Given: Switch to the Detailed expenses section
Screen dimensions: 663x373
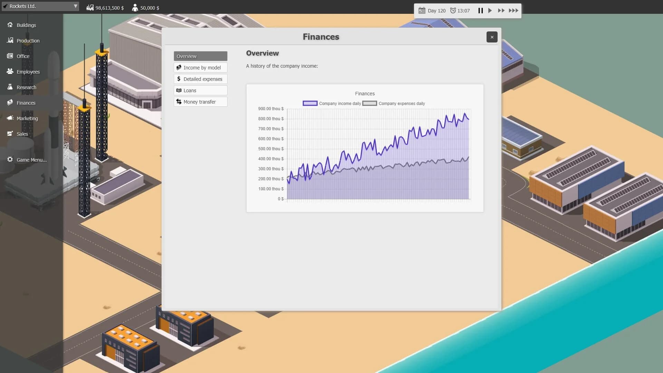Looking at the screenshot, I should [x=200, y=79].
